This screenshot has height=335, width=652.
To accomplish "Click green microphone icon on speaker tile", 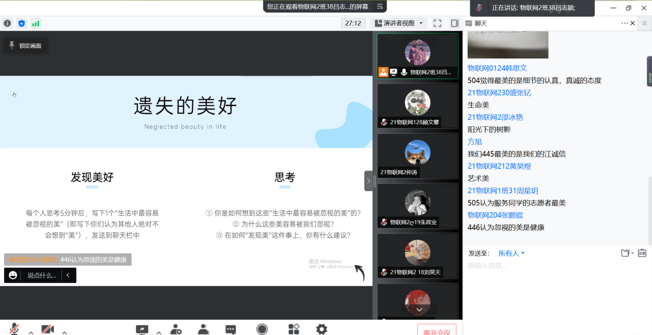I will pos(404,72).
